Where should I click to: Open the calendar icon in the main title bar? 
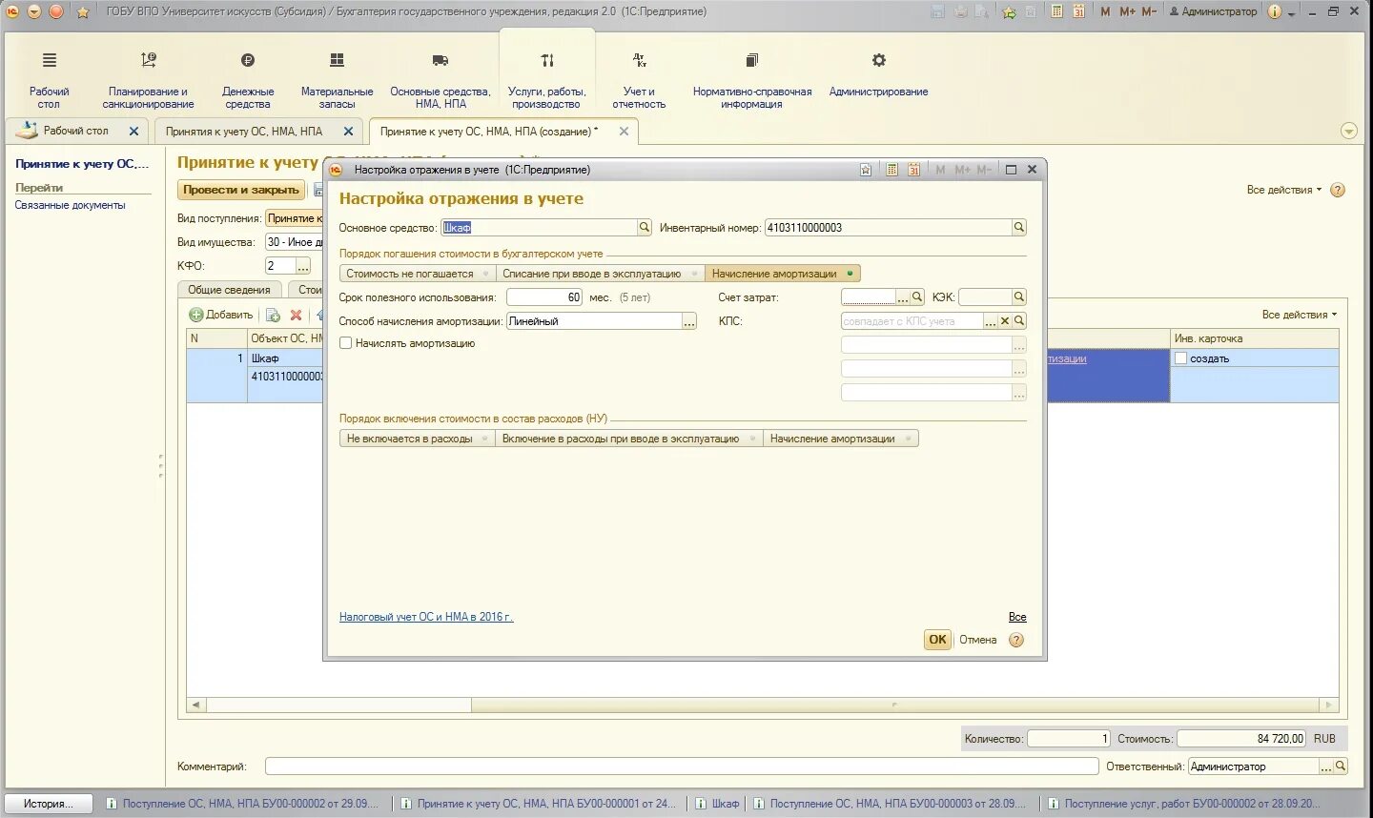1078,11
